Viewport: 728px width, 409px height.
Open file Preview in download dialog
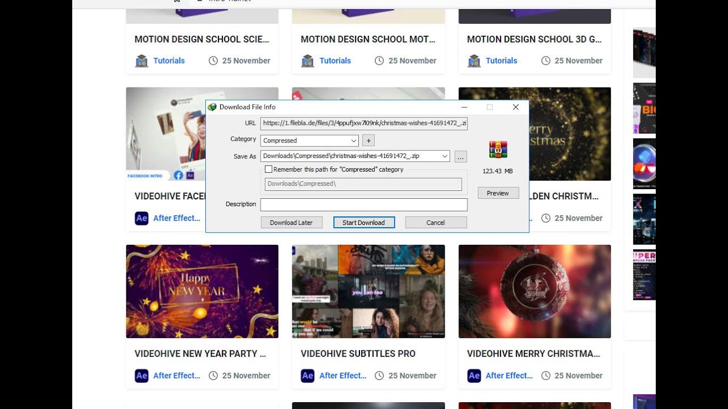click(x=498, y=193)
